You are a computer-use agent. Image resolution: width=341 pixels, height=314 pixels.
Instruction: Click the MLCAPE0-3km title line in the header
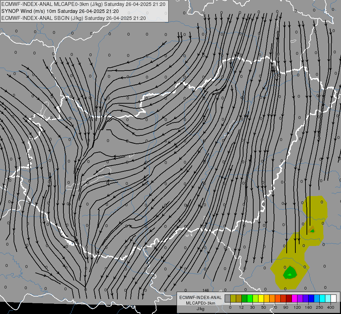pos(83,4)
